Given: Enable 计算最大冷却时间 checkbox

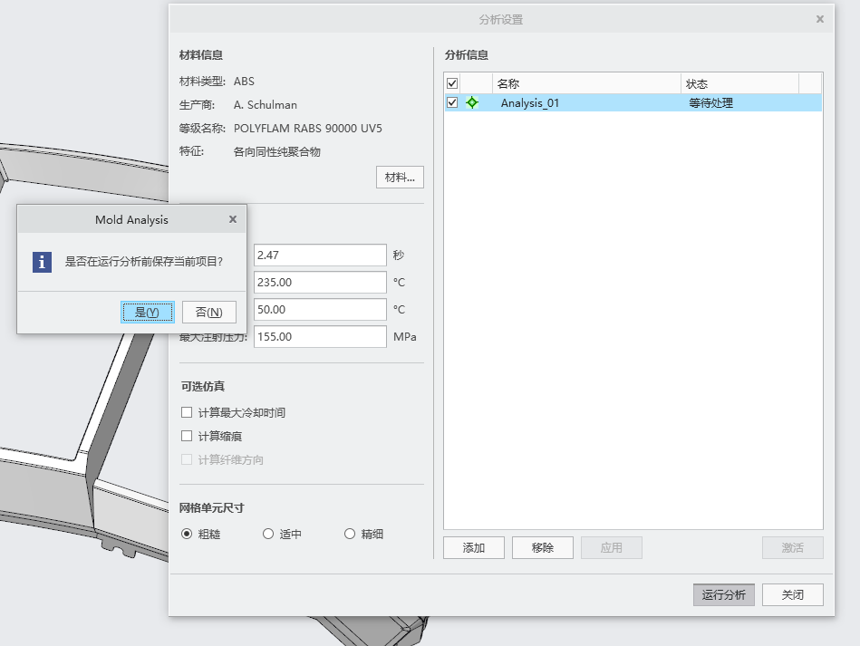Looking at the screenshot, I should pos(187,412).
